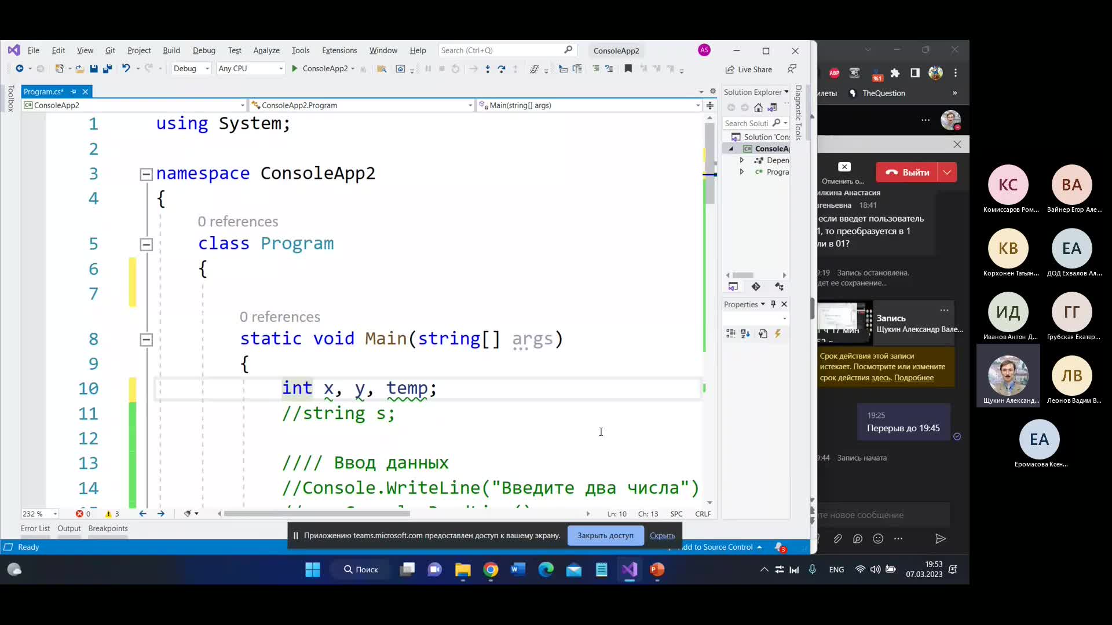Screen dimensions: 1112x625
Task: Uncomment selected lines toolbar icon
Action: coord(609,69)
